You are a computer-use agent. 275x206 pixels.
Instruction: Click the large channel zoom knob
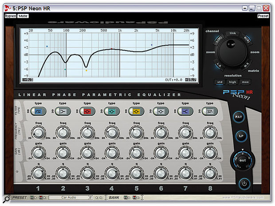[x=232, y=51]
